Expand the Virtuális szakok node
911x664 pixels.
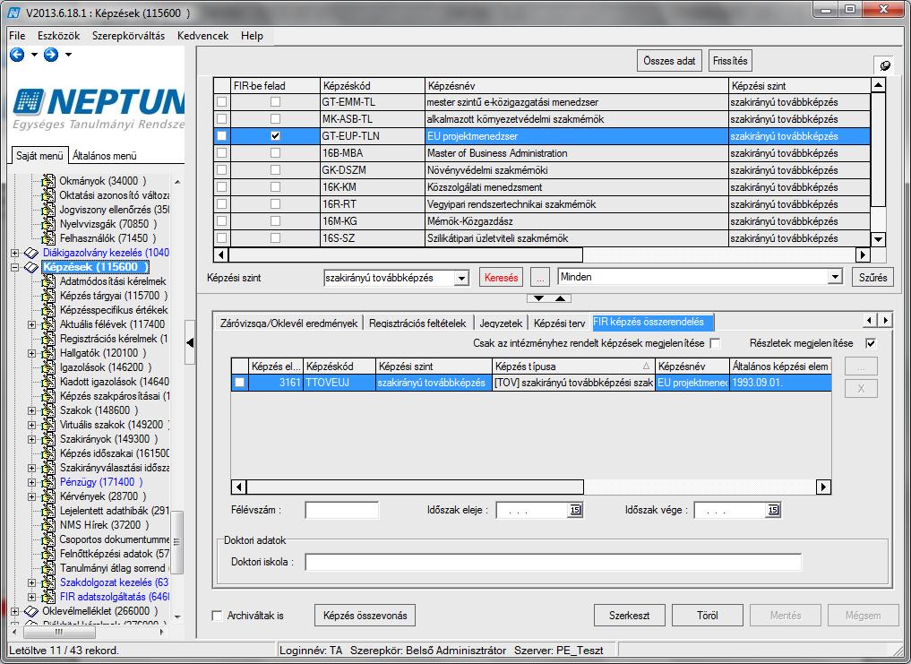coord(32,425)
